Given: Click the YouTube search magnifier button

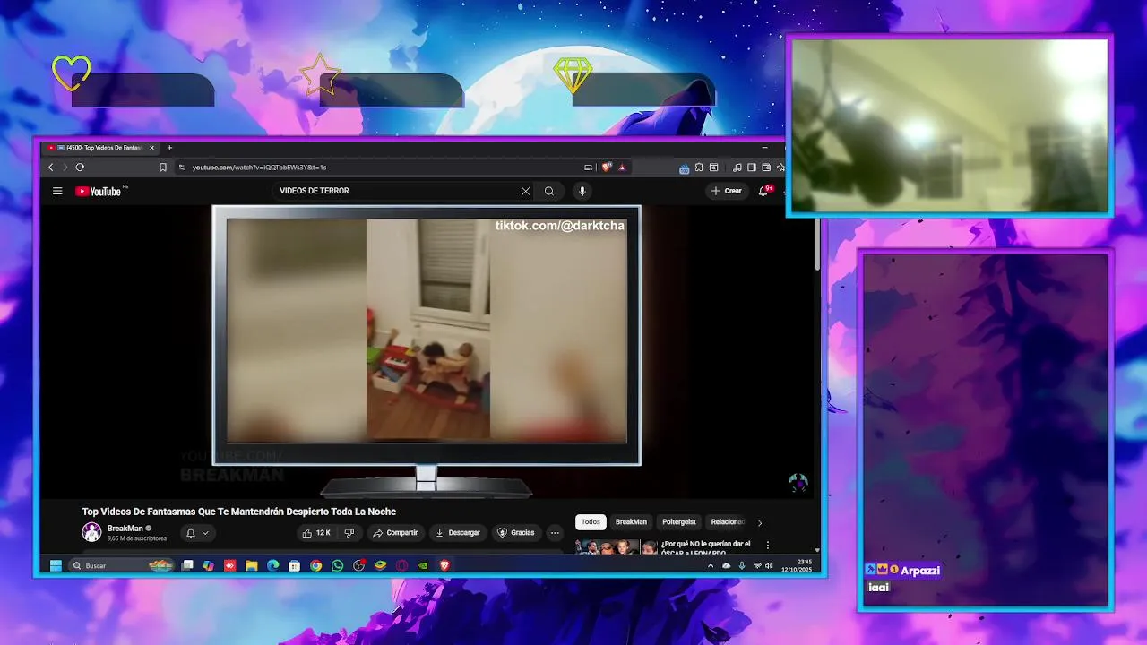Looking at the screenshot, I should (549, 191).
